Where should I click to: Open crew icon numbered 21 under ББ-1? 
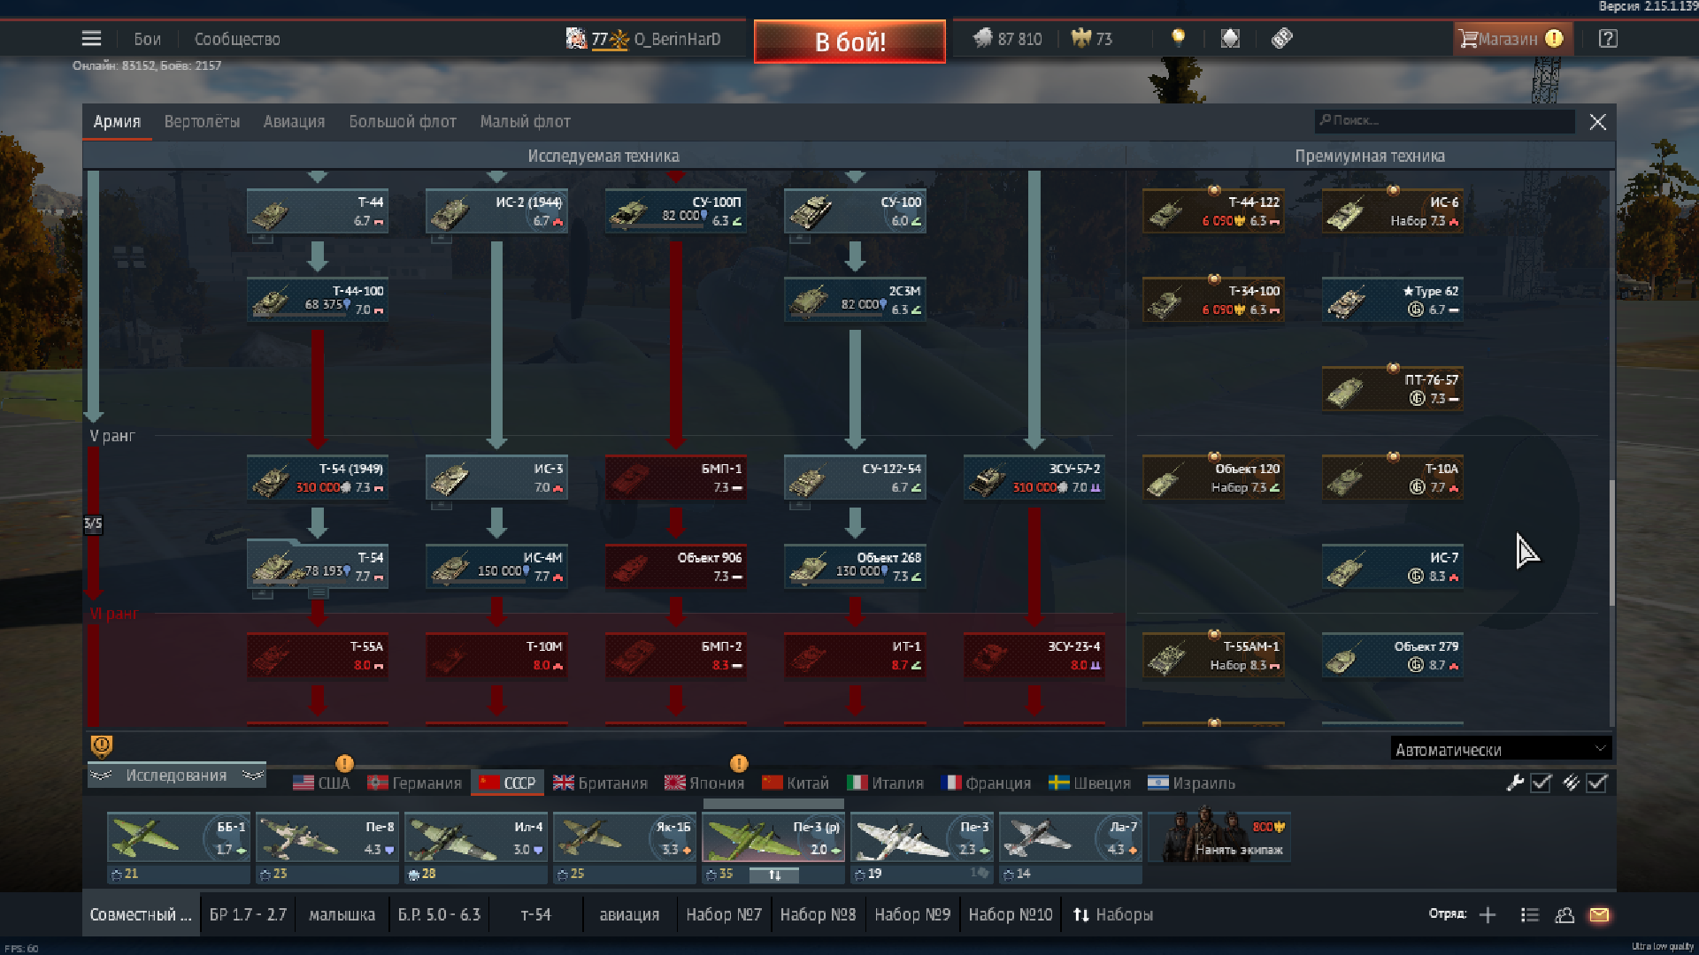pos(117,875)
